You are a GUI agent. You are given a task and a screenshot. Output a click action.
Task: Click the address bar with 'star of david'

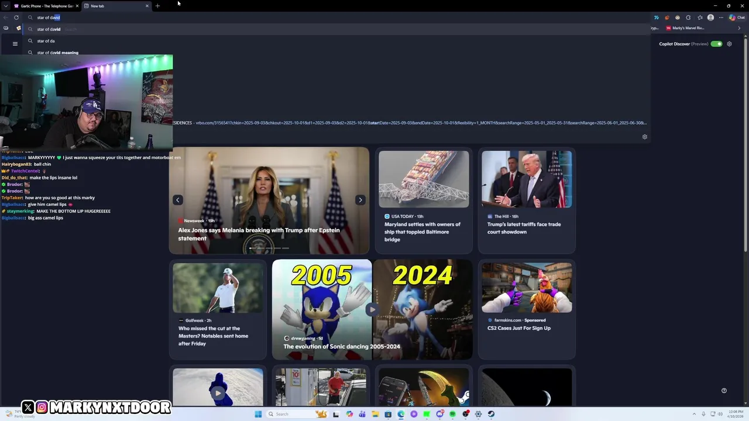pos(336,18)
